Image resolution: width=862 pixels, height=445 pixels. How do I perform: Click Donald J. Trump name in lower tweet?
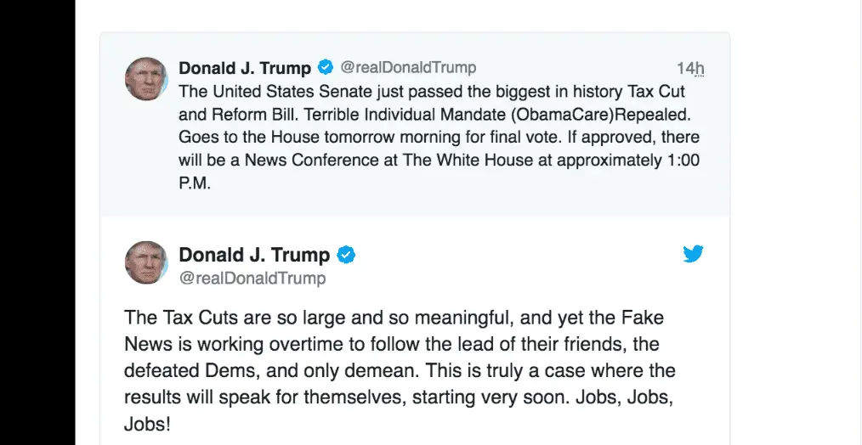pyautogui.click(x=254, y=255)
